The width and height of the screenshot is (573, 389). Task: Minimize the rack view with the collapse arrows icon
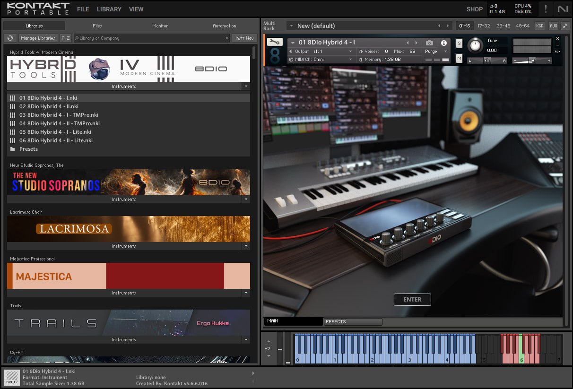click(x=565, y=26)
